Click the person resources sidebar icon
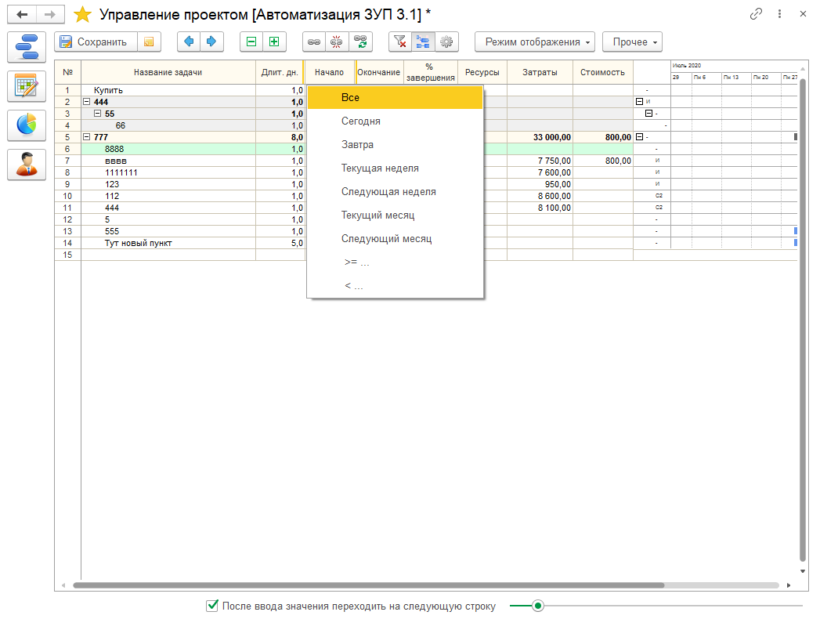The width and height of the screenshot is (820, 619). tap(26, 164)
